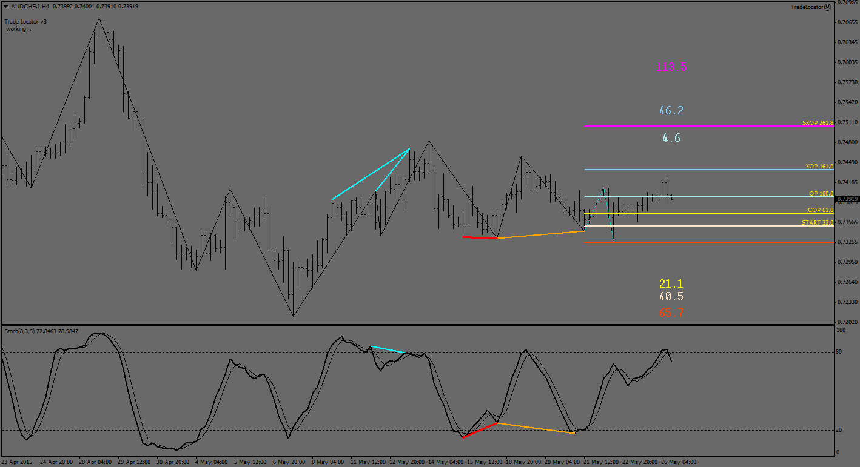Click the '6 May 20:00' time label
This screenshot has height=467, width=860.
point(289,462)
